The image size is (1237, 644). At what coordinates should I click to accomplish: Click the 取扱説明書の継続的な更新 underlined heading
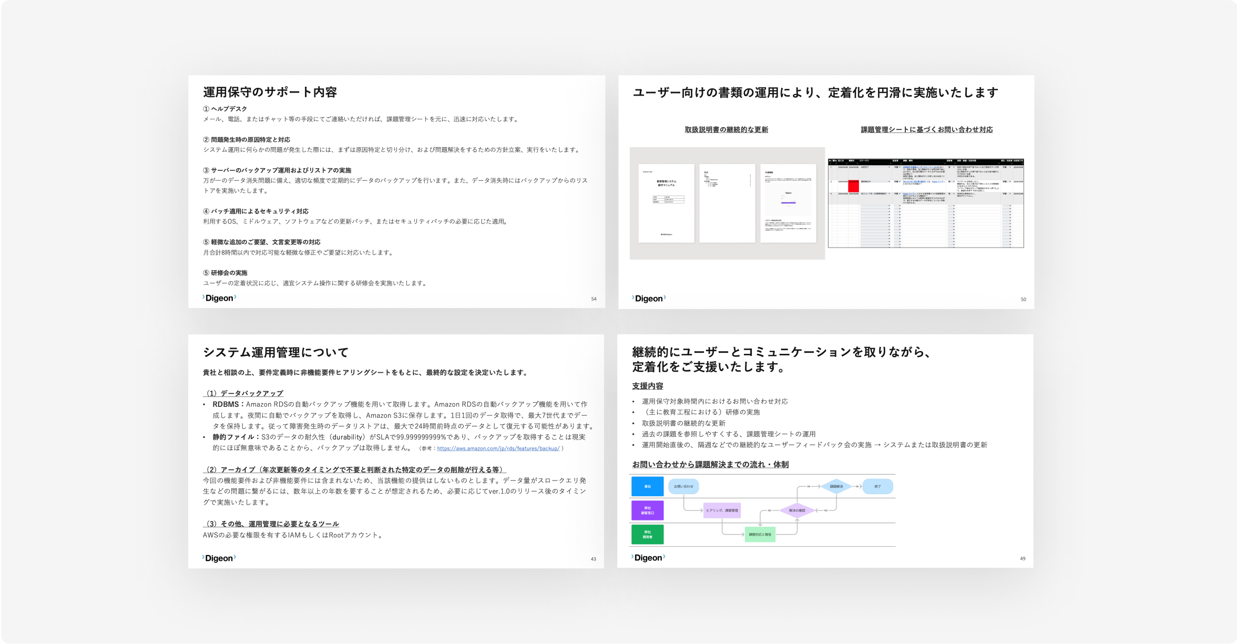point(726,129)
